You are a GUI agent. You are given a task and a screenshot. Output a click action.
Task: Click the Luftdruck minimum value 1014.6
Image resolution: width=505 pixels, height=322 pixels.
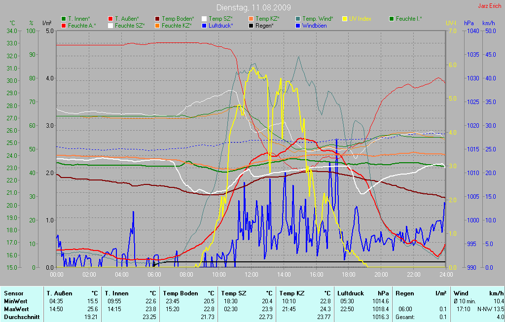pyautogui.click(x=381, y=301)
